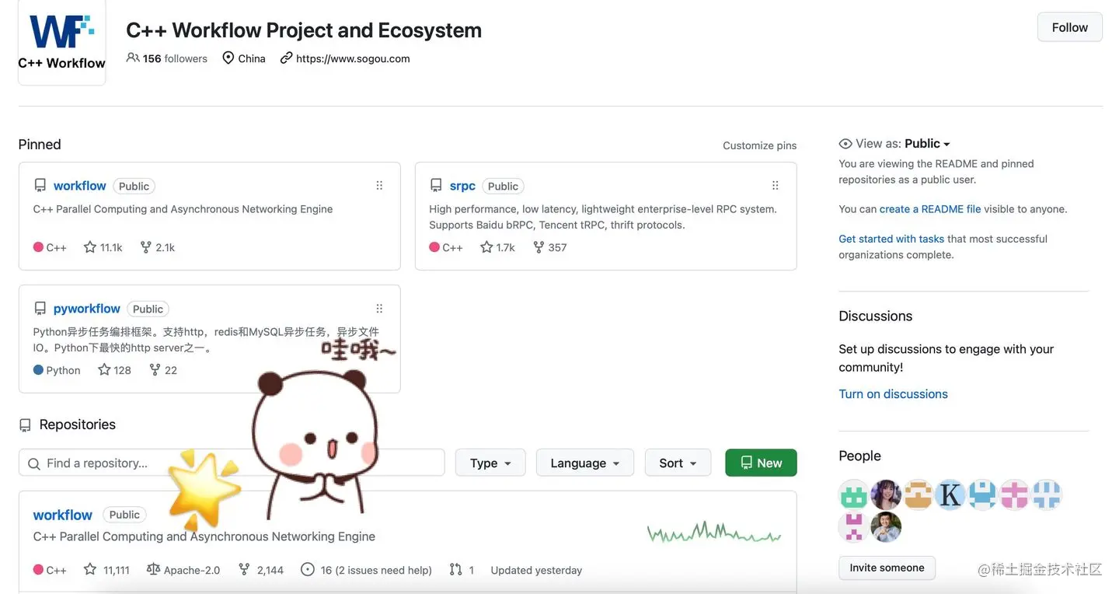The width and height of the screenshot is (1119, 594).
Task: Click the Follow button
Action: [1070, 27]
